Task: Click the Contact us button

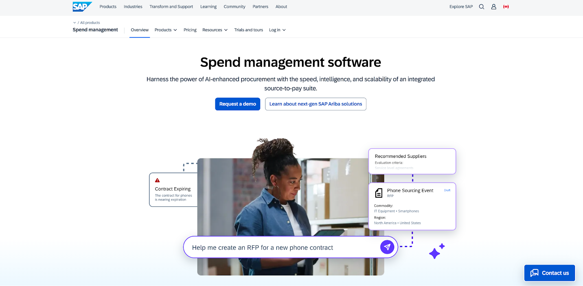Action: click(x=549, y=273)
